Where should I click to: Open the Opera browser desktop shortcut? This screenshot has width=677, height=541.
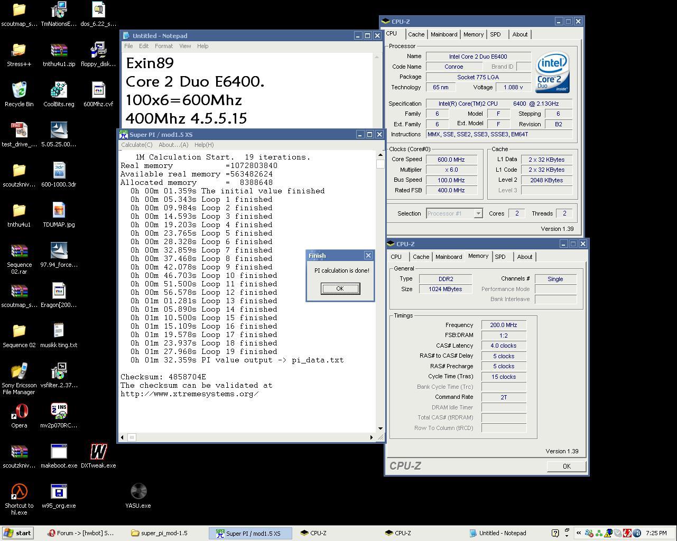(x=19, y=415)
